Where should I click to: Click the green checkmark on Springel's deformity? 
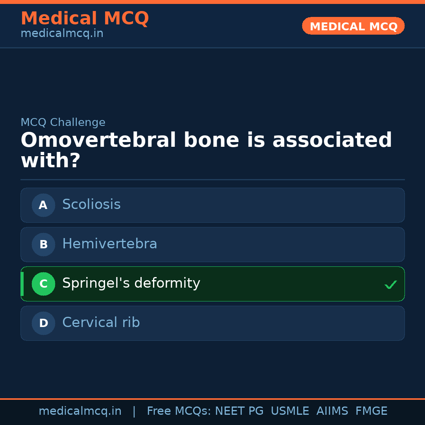pyautogui.click(x=391, y=284)
